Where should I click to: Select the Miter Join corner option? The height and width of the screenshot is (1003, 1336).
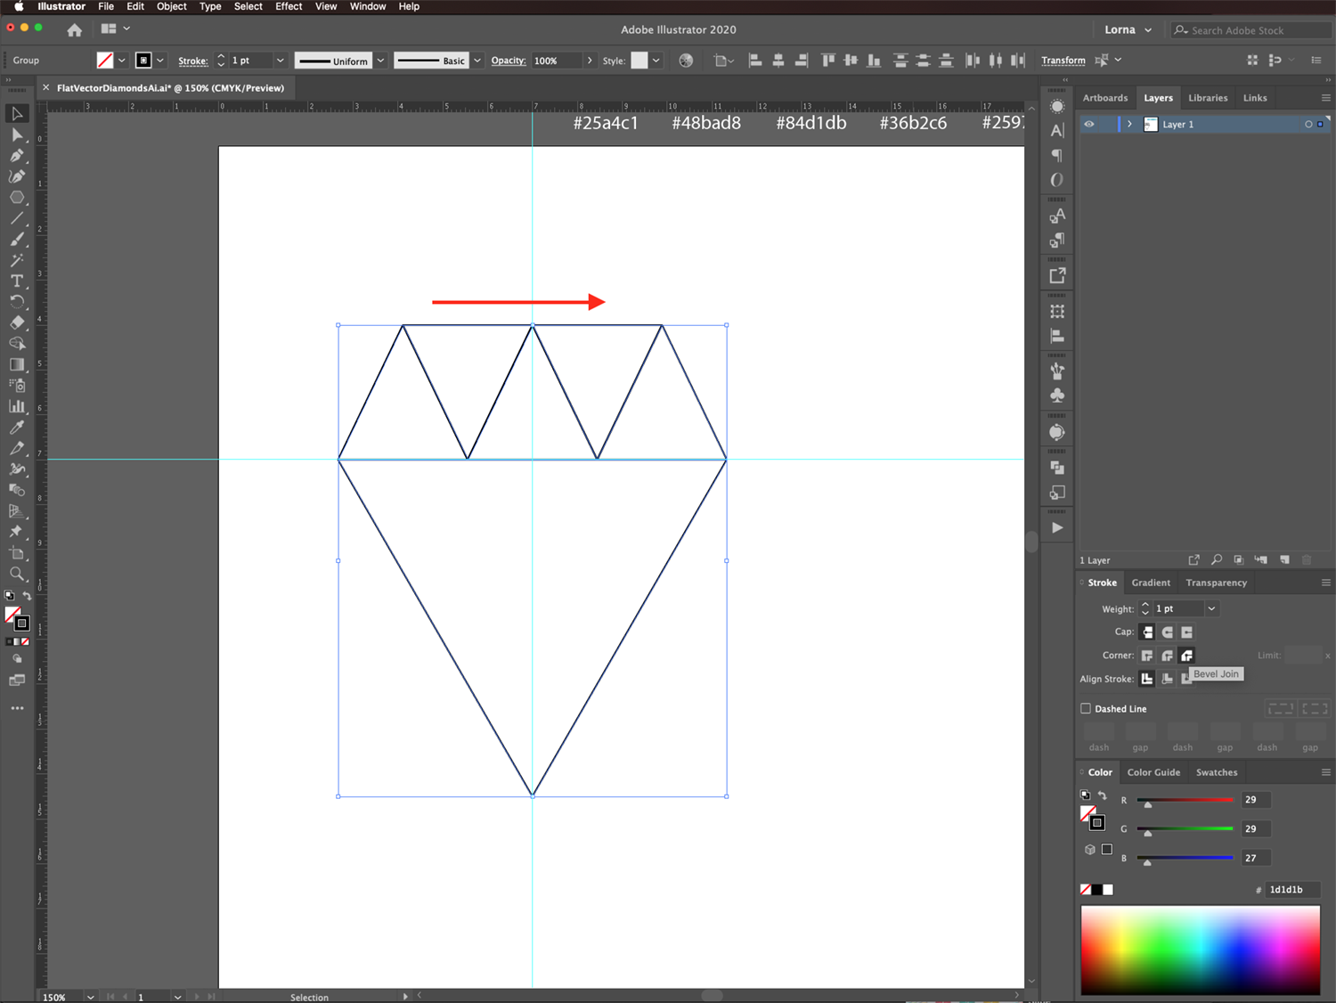pyautogui.click(x=1147, y=656)
